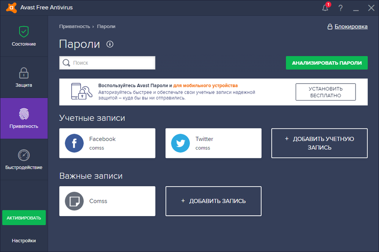Click the ДОБАВИТЬ ЗАПИСЬ button
The width and height of the screenshot is (379, 252).
[213, 201]
